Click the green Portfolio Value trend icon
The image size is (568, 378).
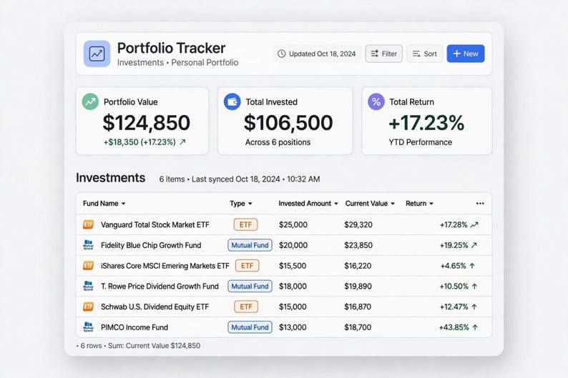[90, 101]
